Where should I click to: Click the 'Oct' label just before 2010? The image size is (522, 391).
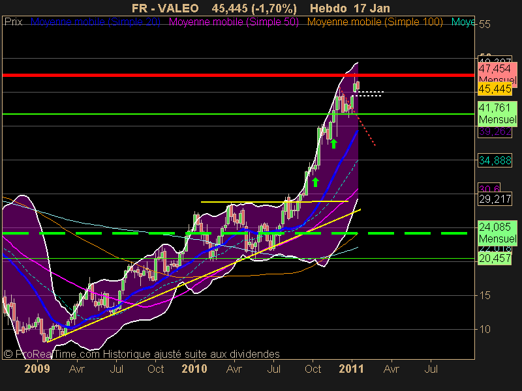pos(156,369)
